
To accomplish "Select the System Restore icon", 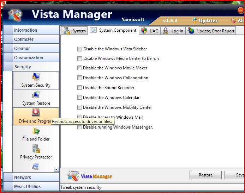I will (36, 95).
